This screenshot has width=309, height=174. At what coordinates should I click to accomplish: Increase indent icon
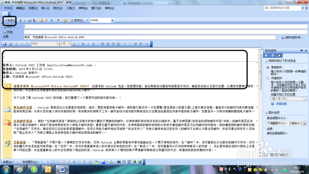[x=141, y=44]
